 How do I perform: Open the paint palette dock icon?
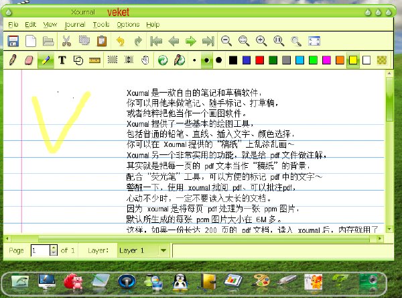tap(261, 281)
